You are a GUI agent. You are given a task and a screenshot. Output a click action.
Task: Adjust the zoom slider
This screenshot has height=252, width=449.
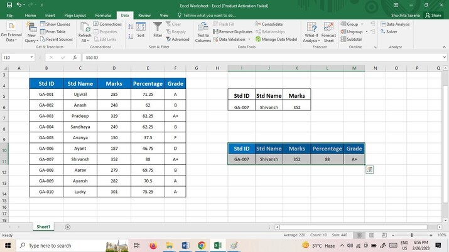click(x=412, y=235)
